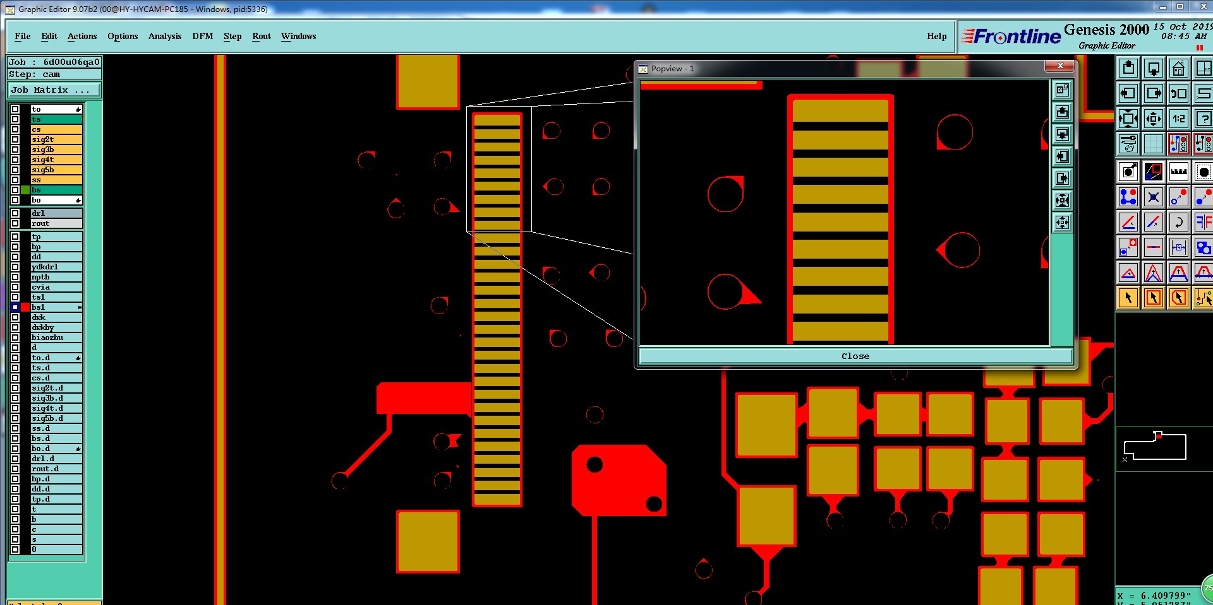1213x605 pixels.
Task: Click the Popview pan down icon
Action: pos(1063,134)
